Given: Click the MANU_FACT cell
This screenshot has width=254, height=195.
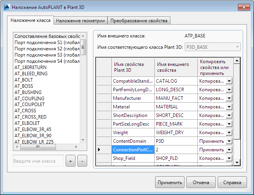Looking at the screenshot, I should click(x=176, y=98).
